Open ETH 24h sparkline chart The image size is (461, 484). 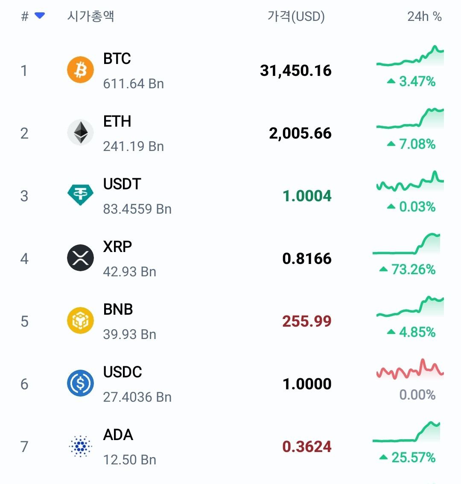click(x=410, y=119)
